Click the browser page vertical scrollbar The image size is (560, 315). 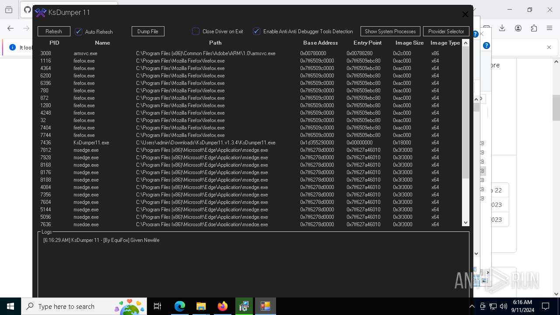pos(556,107)
